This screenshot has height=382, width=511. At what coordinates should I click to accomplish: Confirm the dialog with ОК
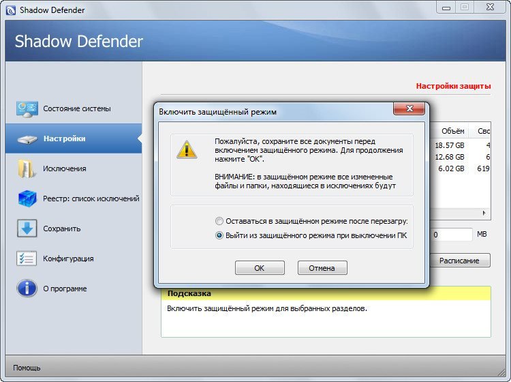[x=260, y=268]
